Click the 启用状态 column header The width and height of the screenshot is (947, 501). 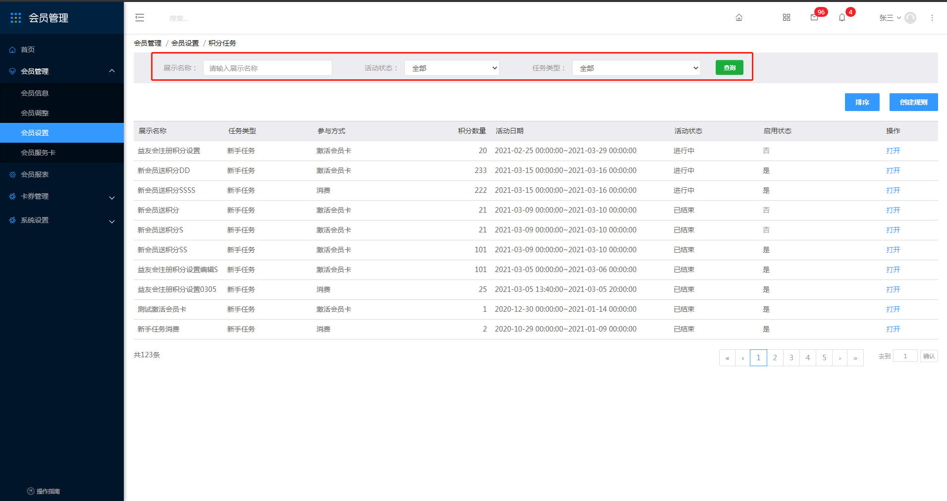[x=778, y=131]
